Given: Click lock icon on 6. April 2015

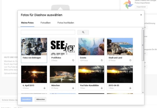Looking at the screenshot, I should pyautogui.click(x=45, y=88).
